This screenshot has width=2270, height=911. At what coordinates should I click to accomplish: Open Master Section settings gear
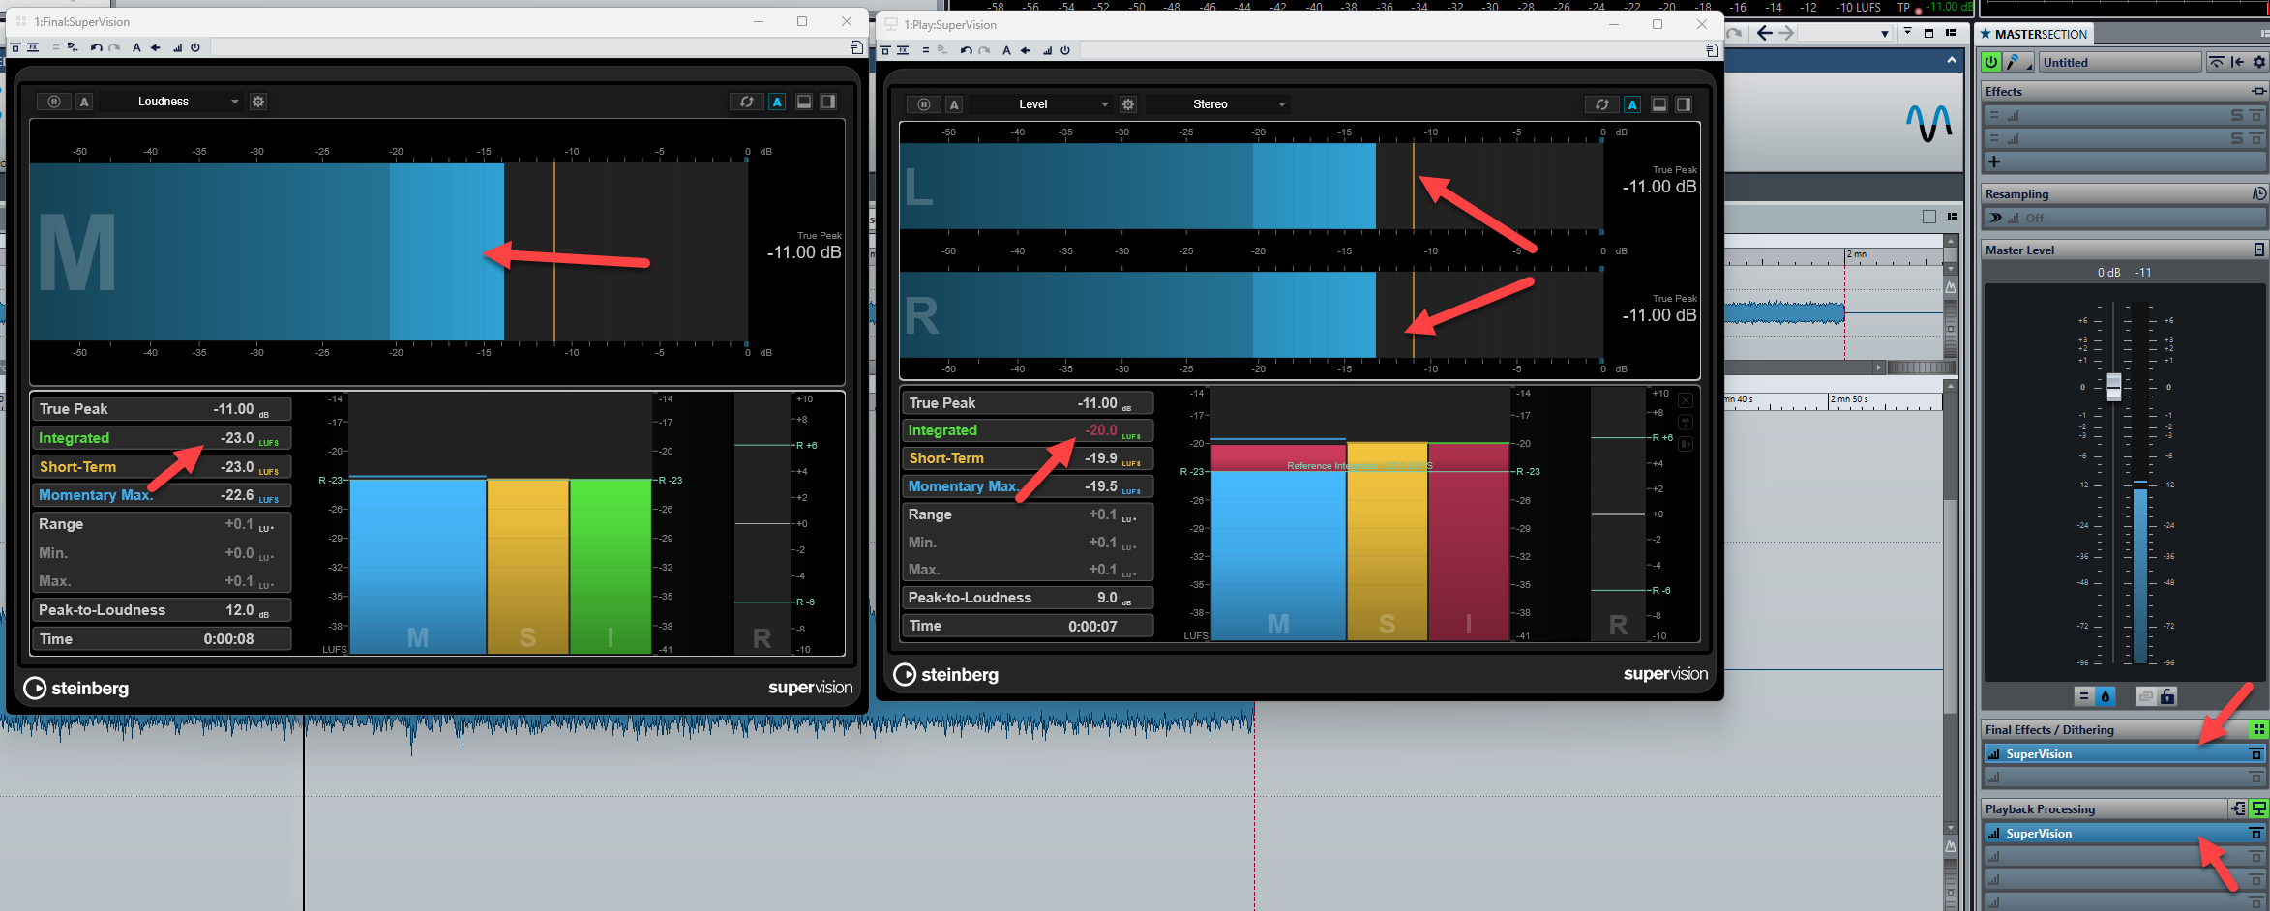(2259, 62)
